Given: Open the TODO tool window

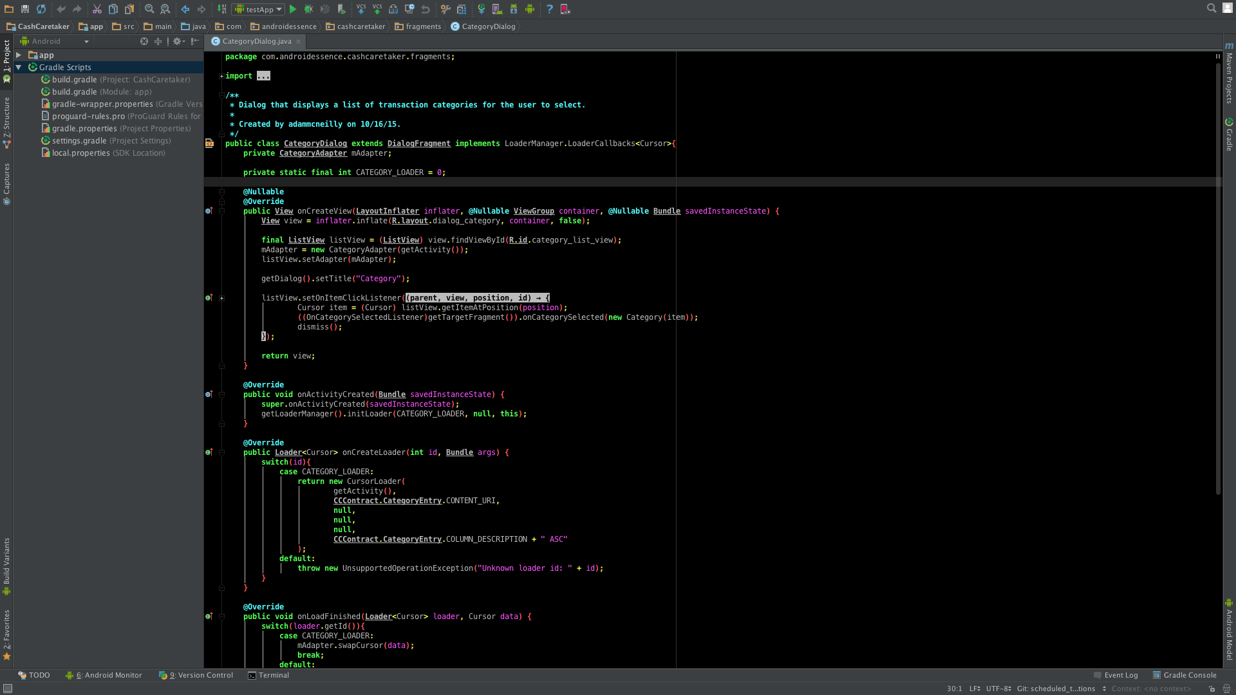Looking at the screenshot, I should click(33, 675).
